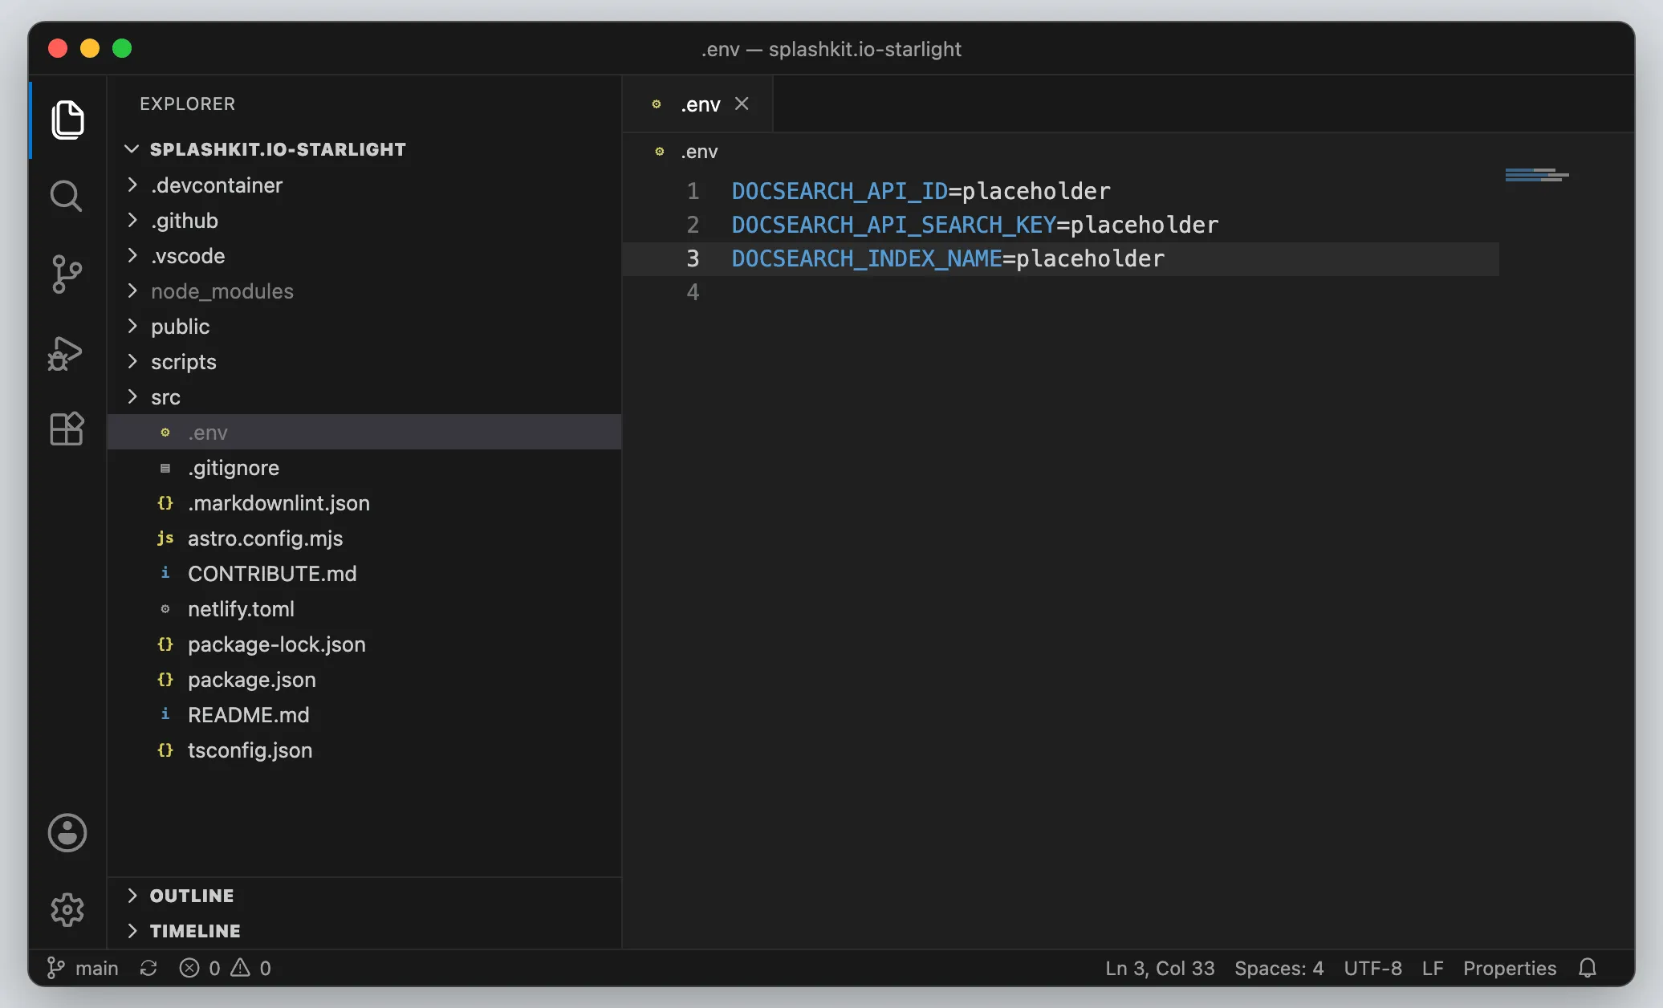Open netlify.toml file
1663x1008 pixels.
364,609
